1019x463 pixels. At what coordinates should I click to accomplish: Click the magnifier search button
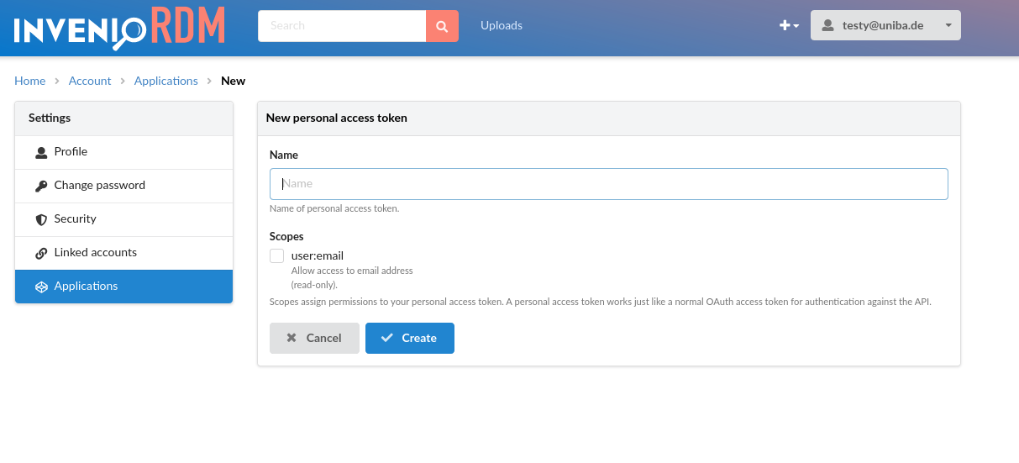coord(442,26)
